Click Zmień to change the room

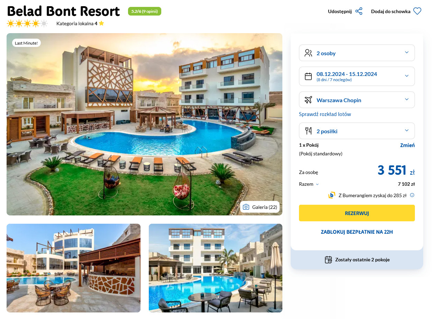coord(407,145)
